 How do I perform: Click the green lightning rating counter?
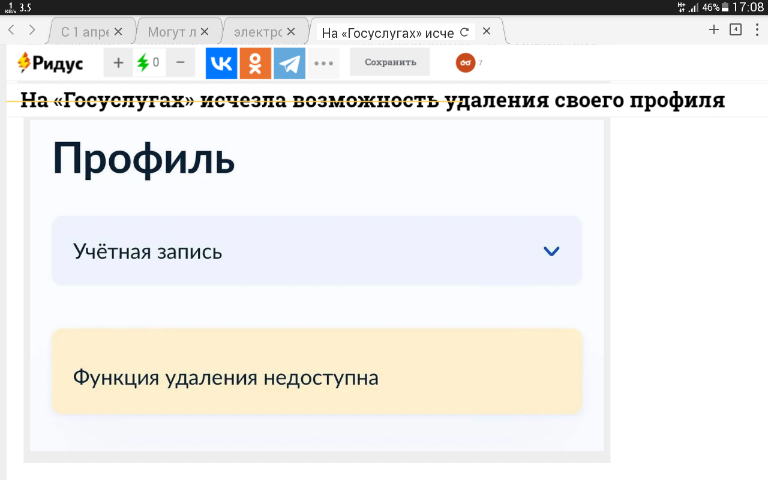coord(149,62)
